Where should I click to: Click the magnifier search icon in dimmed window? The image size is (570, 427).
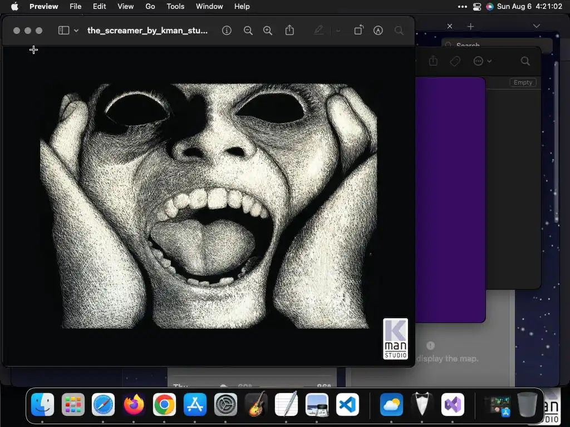525,61
